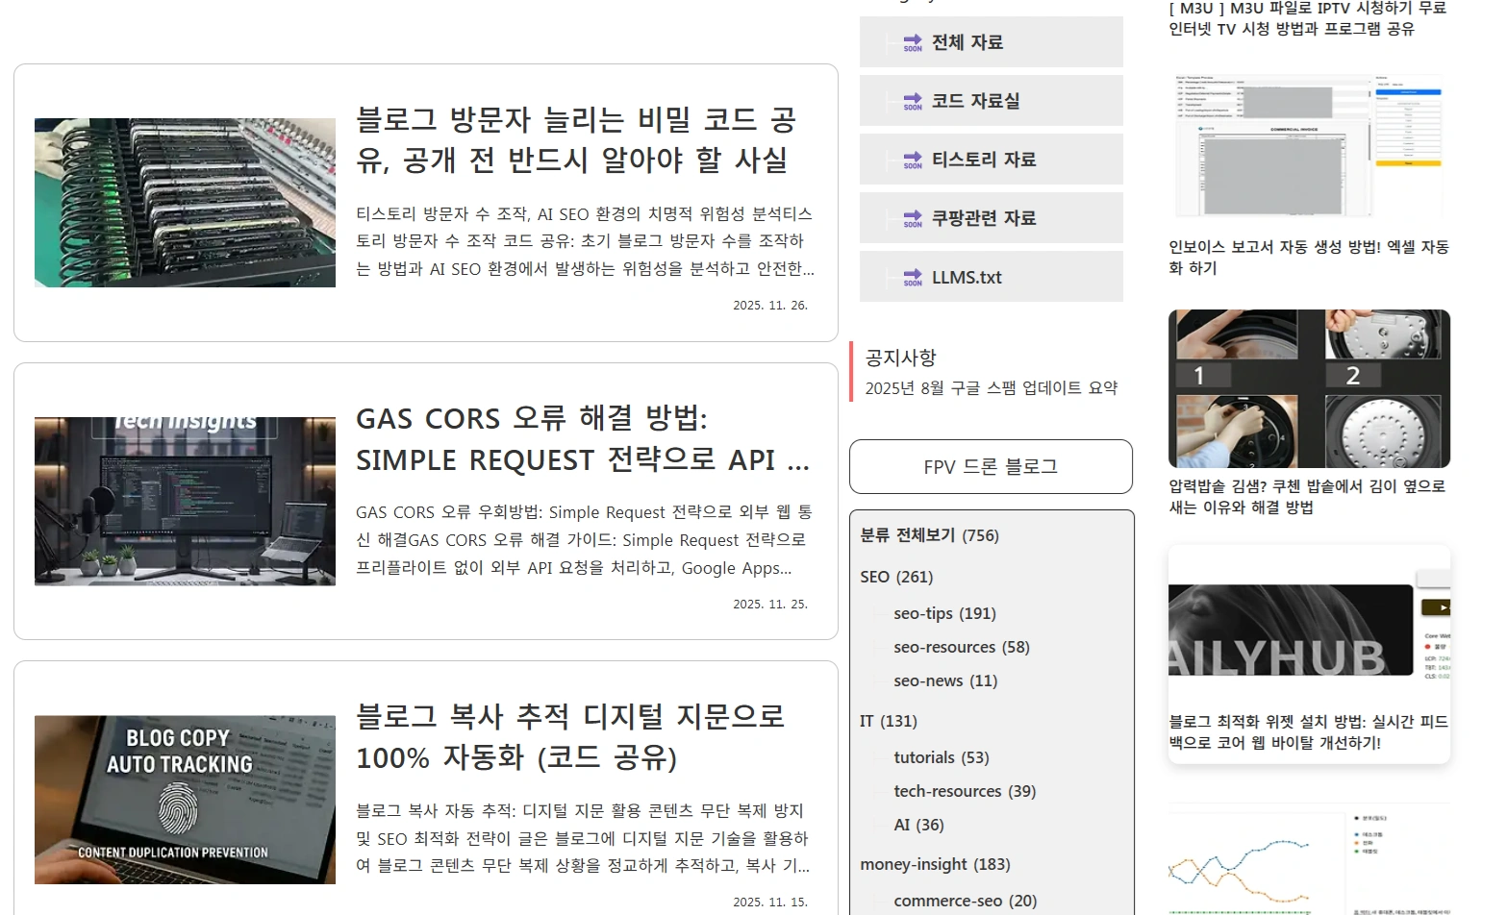Open the 압력밥솥 김샘 post thumbnail

pyautogui.click(x=1308, y=388)
